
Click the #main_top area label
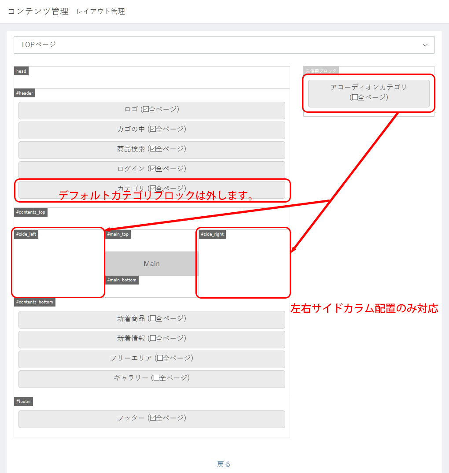tap(118, 234)
